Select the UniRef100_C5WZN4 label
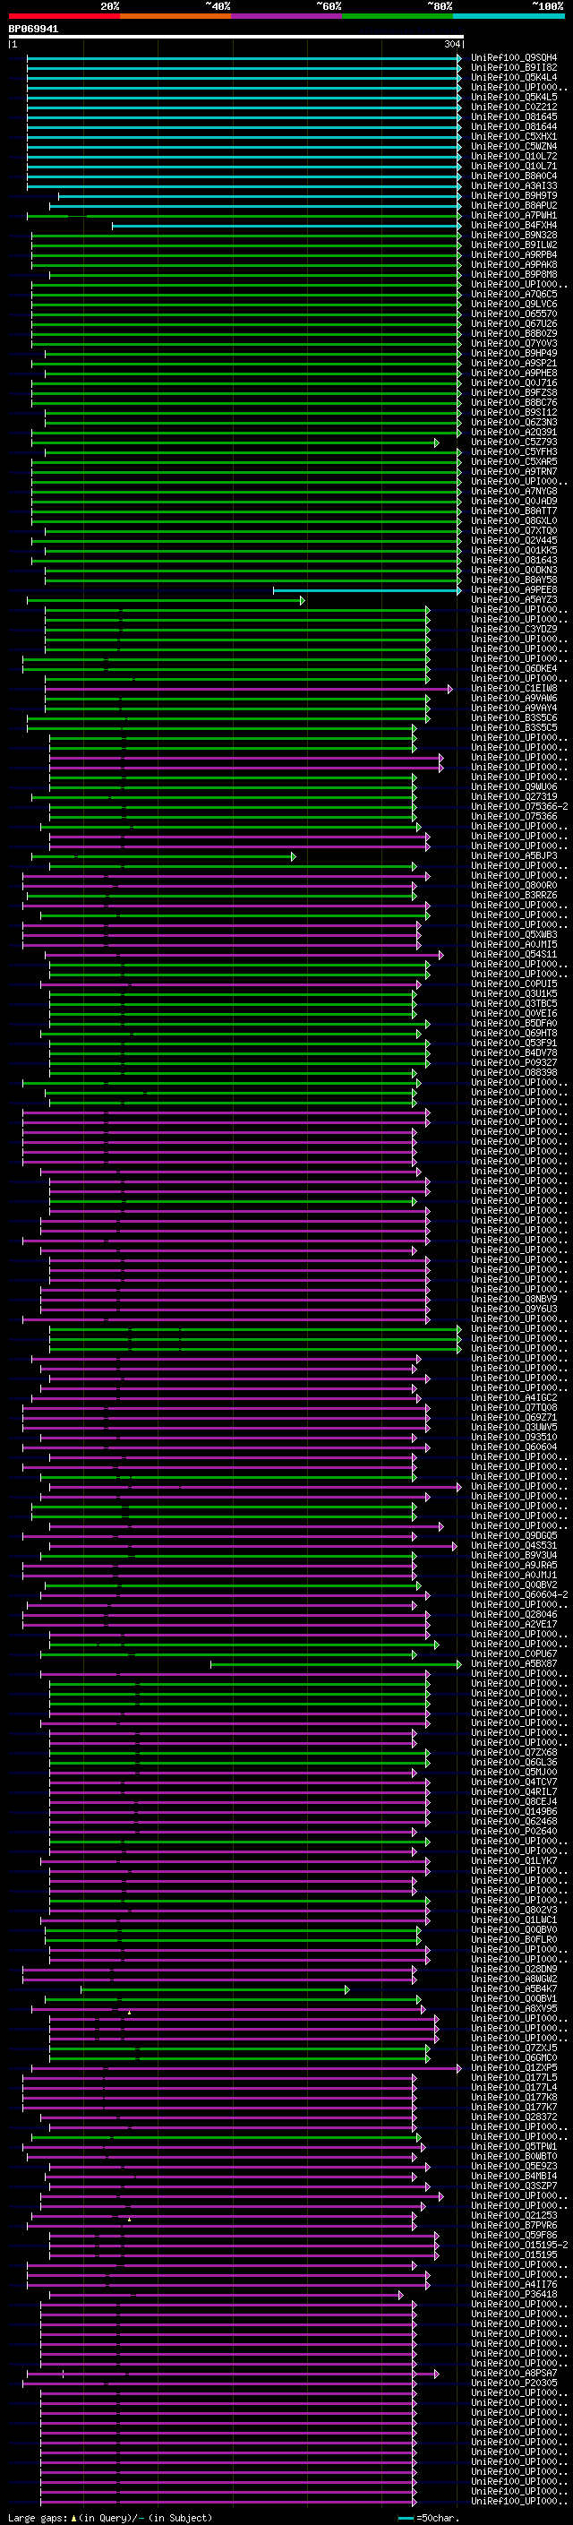573x2525 pixels. click(x=514, y=146)
